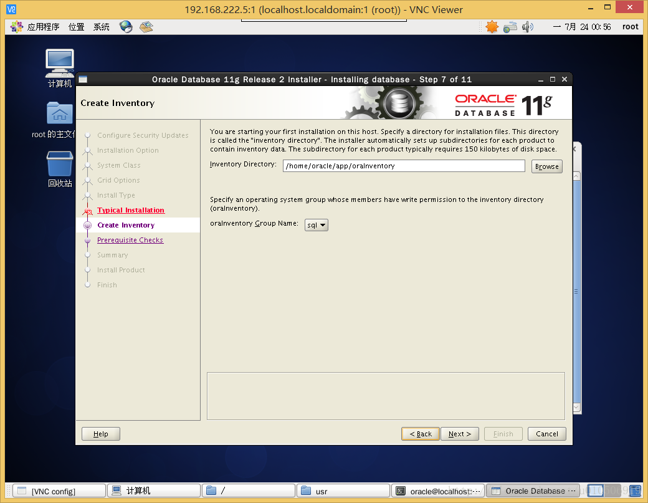Proceed with the Next button
The height and width of the screenshot is (503, 648).
(460, 434)
